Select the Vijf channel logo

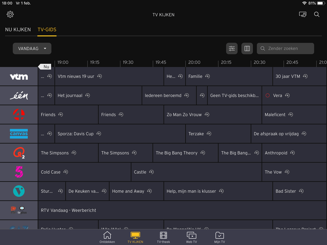(x=19, y=172)
